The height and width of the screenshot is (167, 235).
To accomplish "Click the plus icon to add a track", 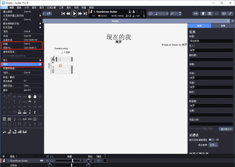I will [x=3, y=156].
